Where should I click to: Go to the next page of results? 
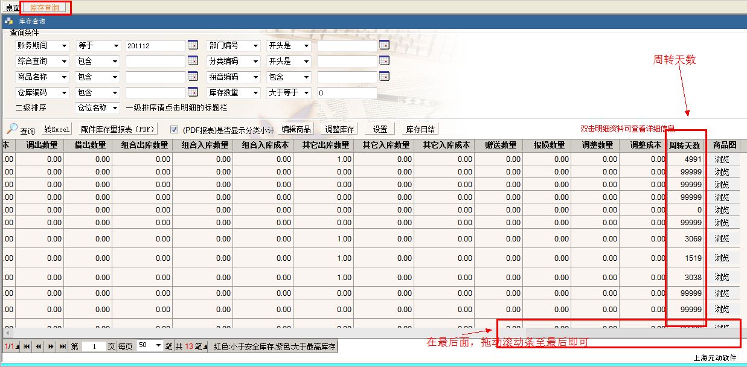51,346
